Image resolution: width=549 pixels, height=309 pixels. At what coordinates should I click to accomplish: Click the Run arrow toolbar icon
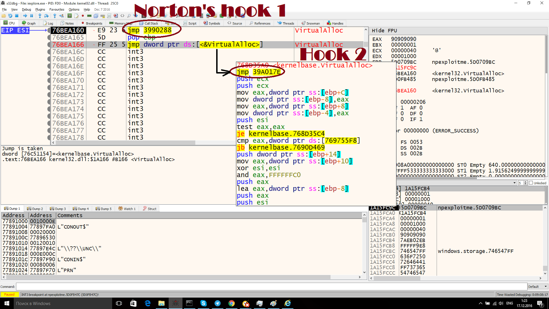point(25,16)
